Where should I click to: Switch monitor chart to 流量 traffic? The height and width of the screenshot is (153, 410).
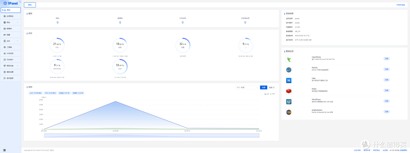click(263, 87)
